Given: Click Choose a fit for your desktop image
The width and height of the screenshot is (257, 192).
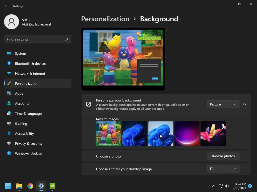Looking at the screenshot, I should pos(124,169).
